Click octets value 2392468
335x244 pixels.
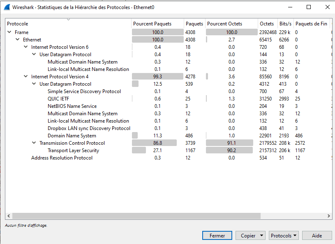268,32
